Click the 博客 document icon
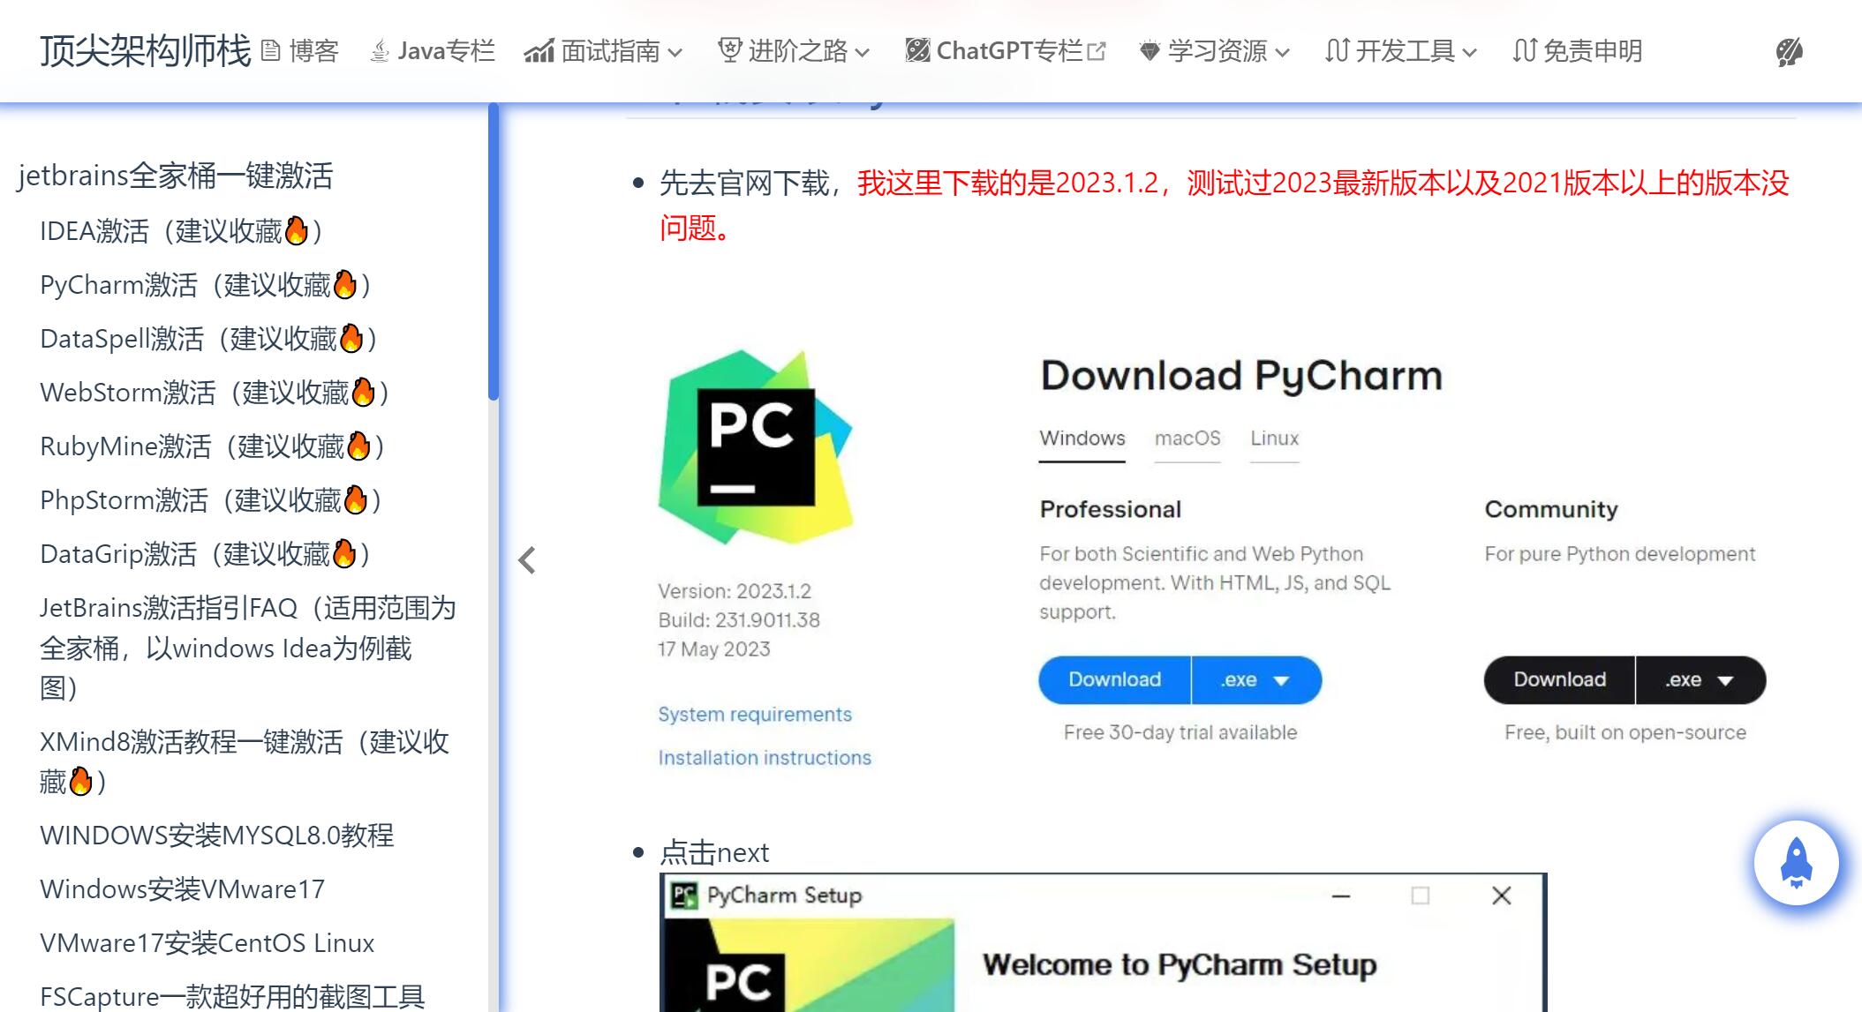Image resolution: width=1862 pixels, height=1012 pixels. [271, 51]
